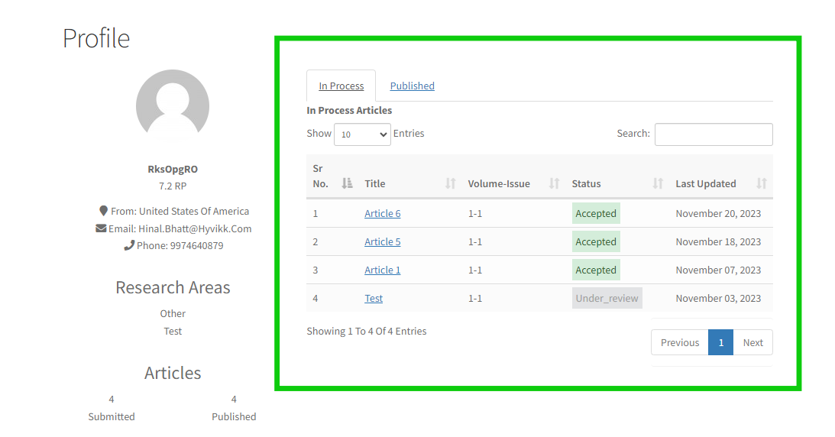Open the Article 6 link

pyautogui.click(x=382, y=214)
